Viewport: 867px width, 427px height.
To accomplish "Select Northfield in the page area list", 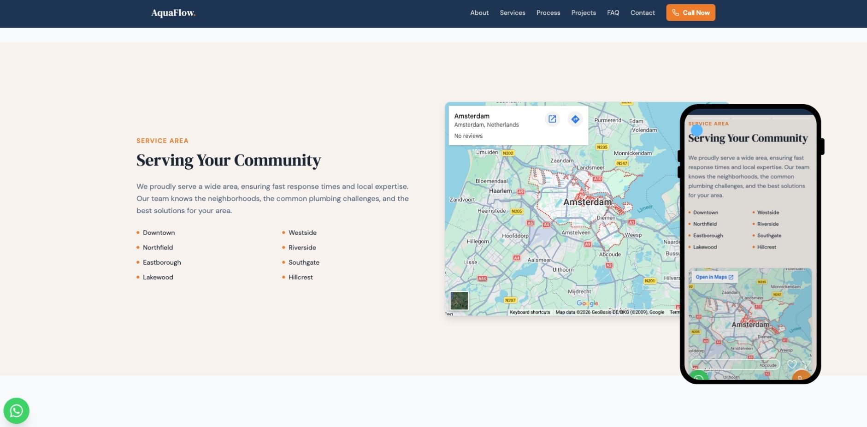I will point(158,248).
